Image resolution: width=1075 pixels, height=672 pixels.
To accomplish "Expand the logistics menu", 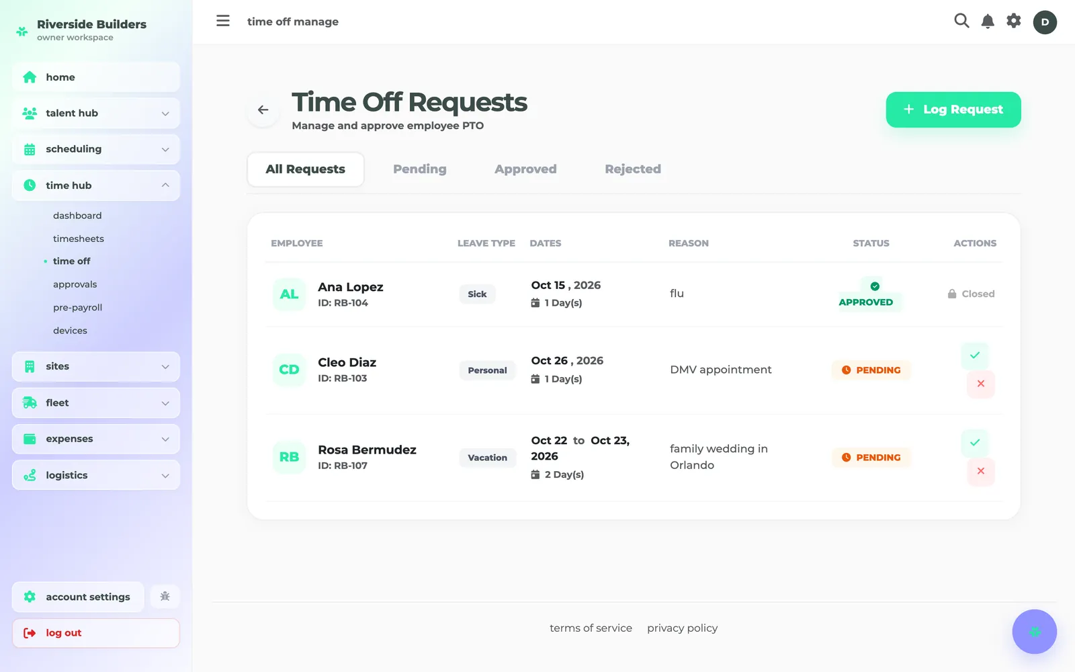I will point(96,475).
